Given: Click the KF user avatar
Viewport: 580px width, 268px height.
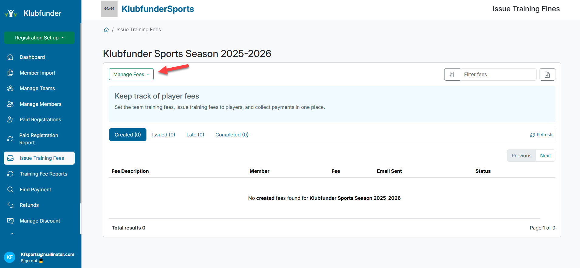Looking at the screenshot, I should point(10,257).
